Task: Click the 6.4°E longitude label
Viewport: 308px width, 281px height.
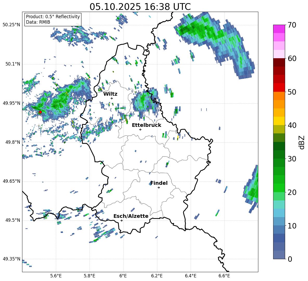Action: point(190,276)
